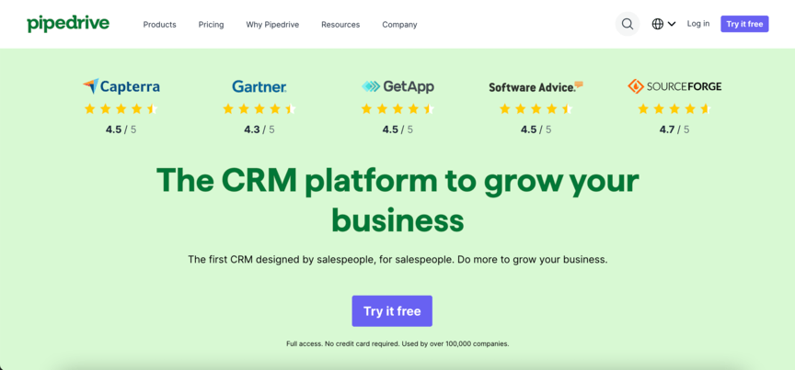Click the SourceForge logo
795x370 pixels.
coord(674,86)
